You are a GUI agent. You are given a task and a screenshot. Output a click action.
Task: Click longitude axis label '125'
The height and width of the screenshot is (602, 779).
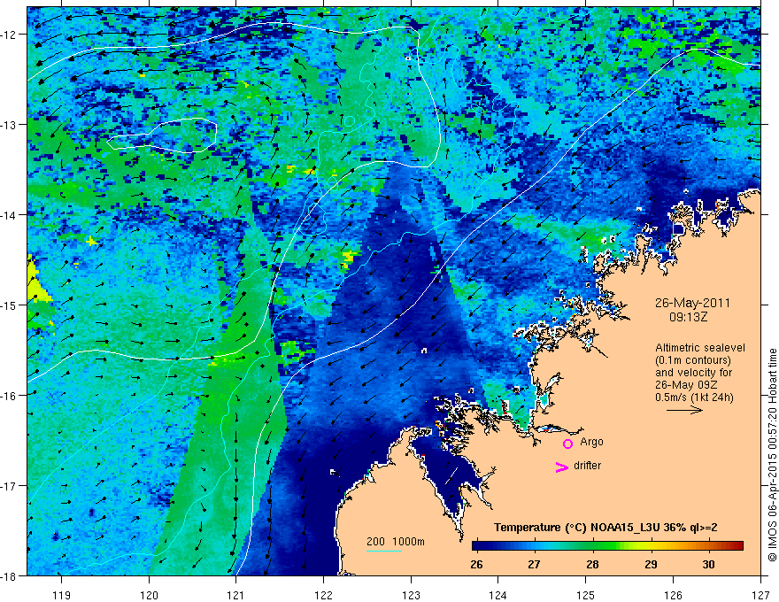click(x=586, y=595)
